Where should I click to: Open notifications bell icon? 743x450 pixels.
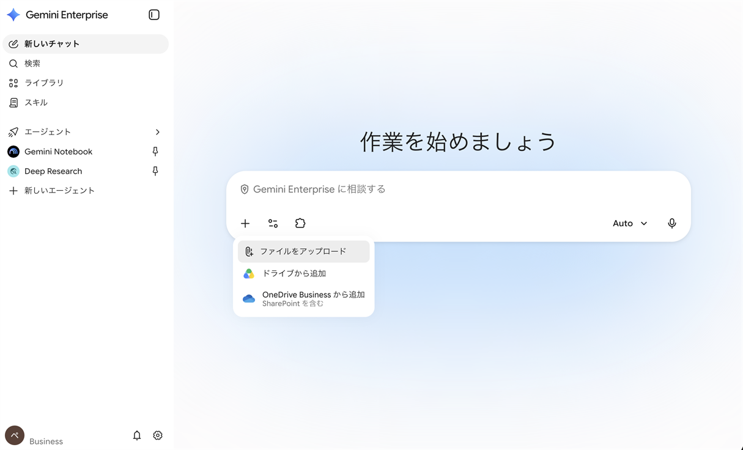click(137, 435)
